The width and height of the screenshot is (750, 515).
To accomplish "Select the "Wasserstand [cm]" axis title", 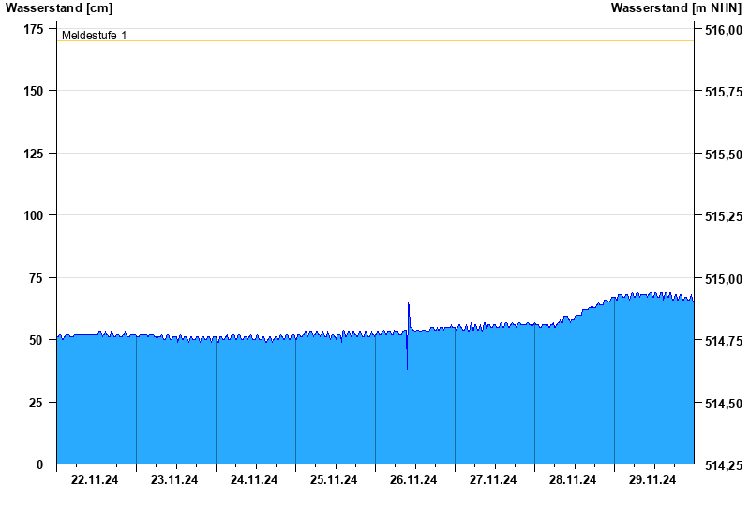I will coord(58,8).
